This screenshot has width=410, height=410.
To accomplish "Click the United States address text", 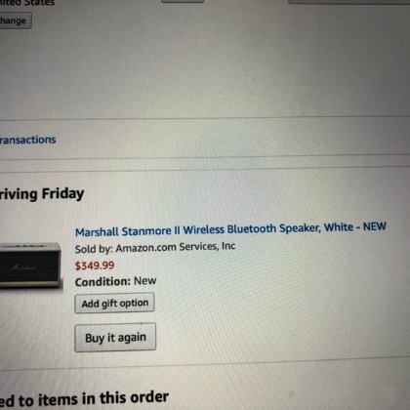I will pos(26,3).
